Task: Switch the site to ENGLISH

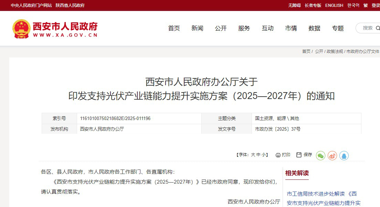Action: (x=334, y=6)
